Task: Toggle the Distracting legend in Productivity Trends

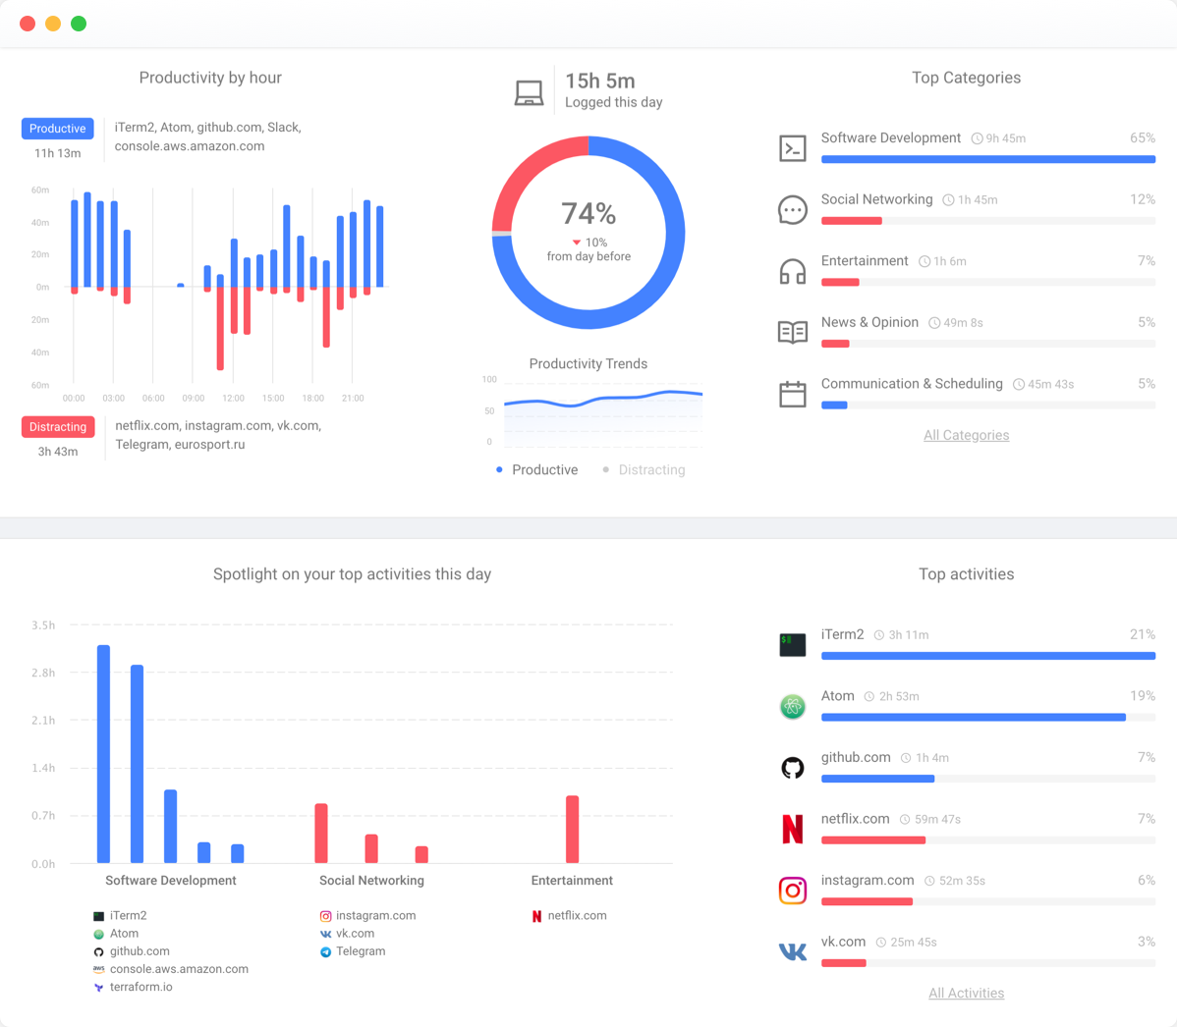Action: tap(645, 469)
